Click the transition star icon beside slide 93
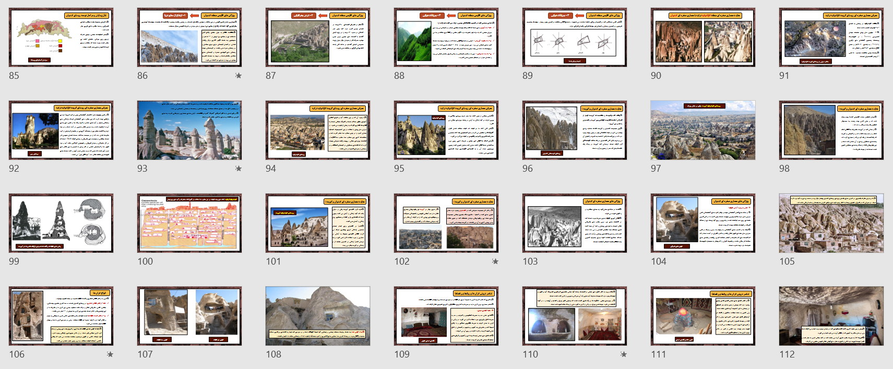This screenshot has width=893, height=369. pyautogui.click(x=239, y=169)
